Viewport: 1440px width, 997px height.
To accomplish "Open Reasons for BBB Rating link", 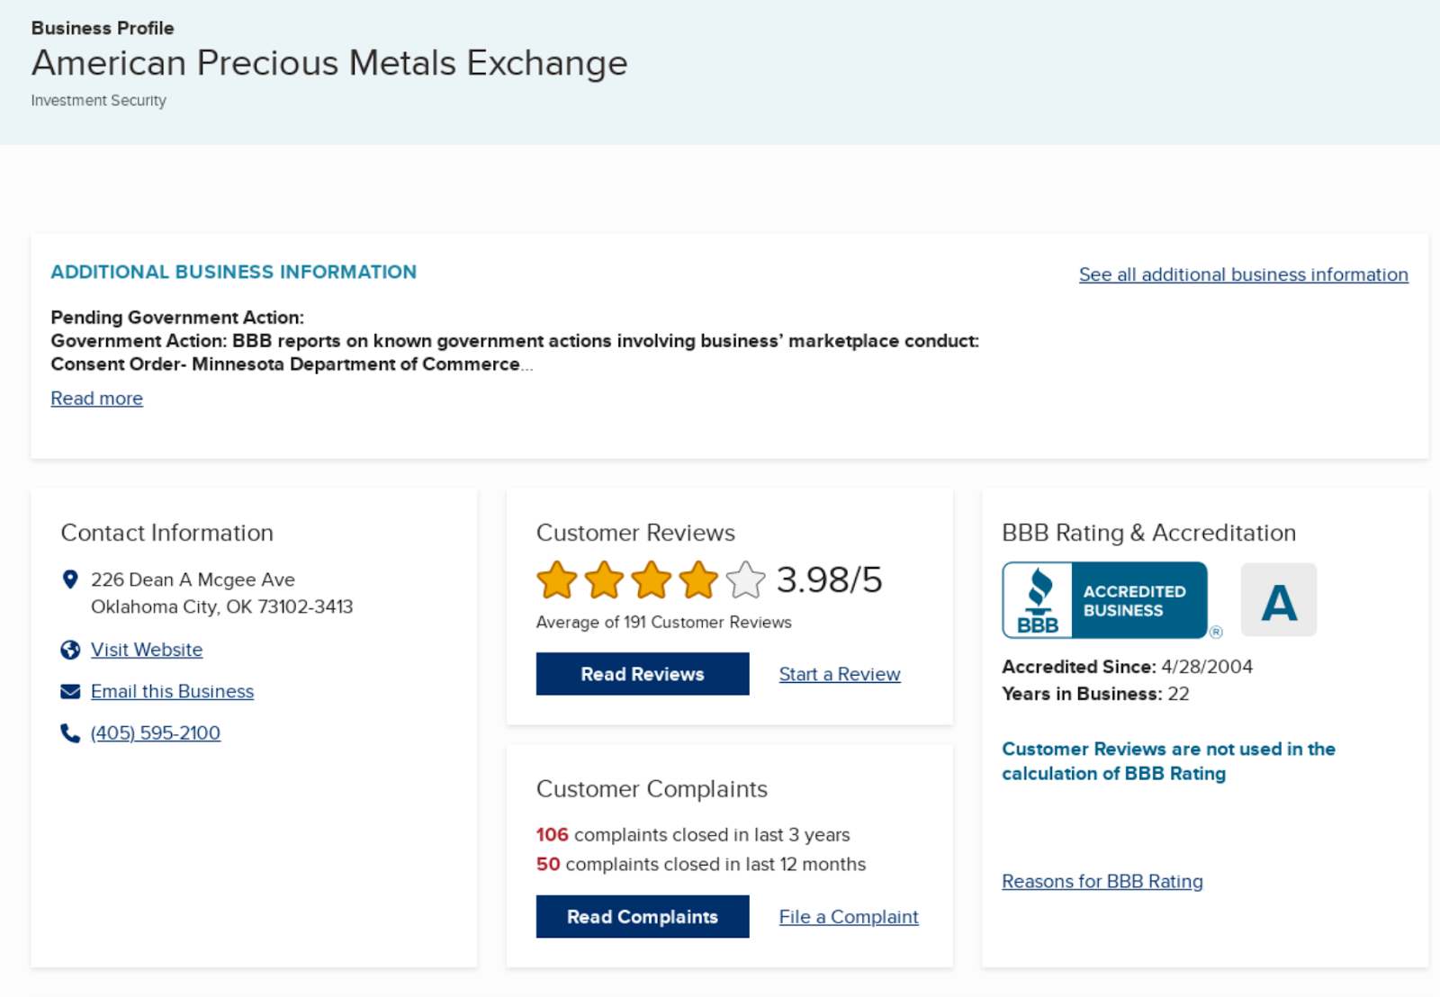I will [x=1102, y=882].
